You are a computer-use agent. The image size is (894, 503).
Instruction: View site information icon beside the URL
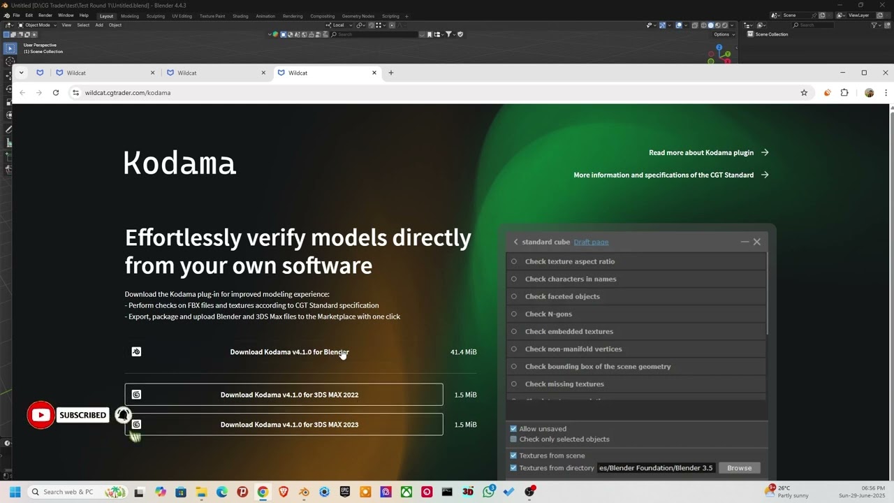(75, 92)
